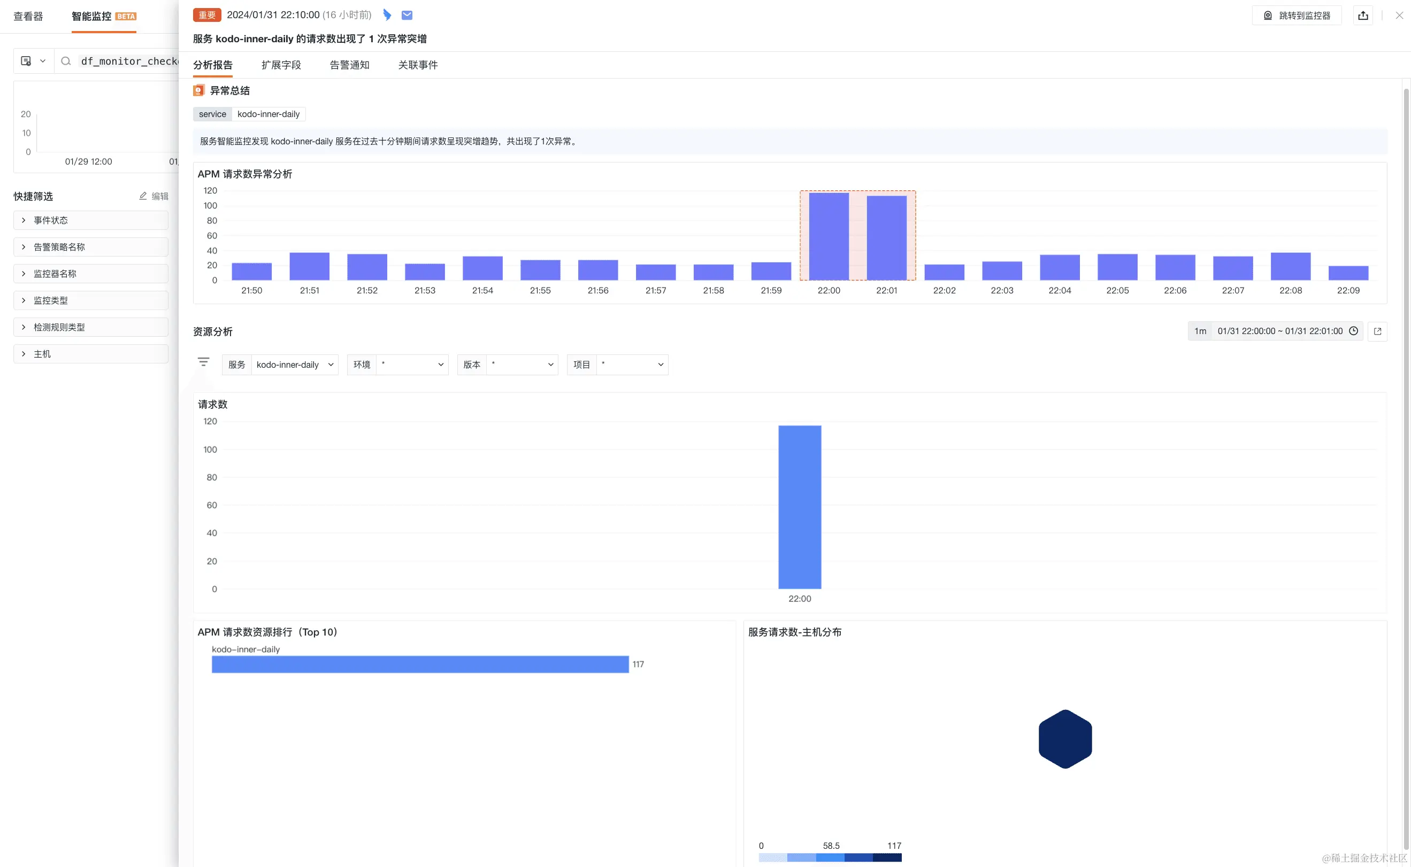Click the pencil 编辑 icon in 快捷筛选
This screenshot has width=1411, height=867.
[x=143, y=196]
